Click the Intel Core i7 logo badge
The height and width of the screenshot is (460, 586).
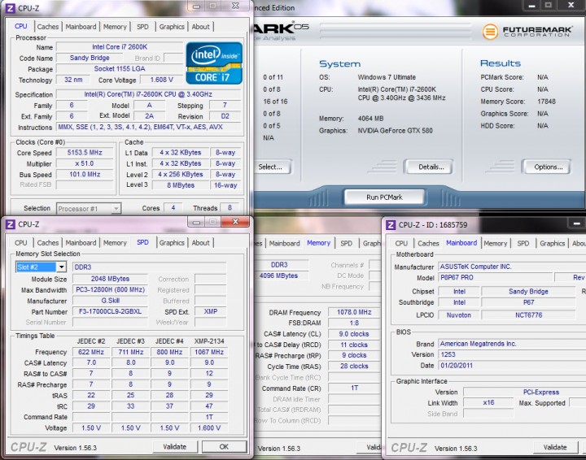(214, 63)
